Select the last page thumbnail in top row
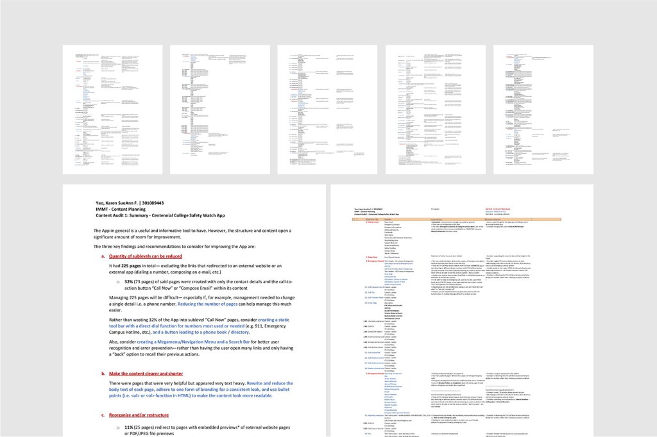 click(543, 109)
